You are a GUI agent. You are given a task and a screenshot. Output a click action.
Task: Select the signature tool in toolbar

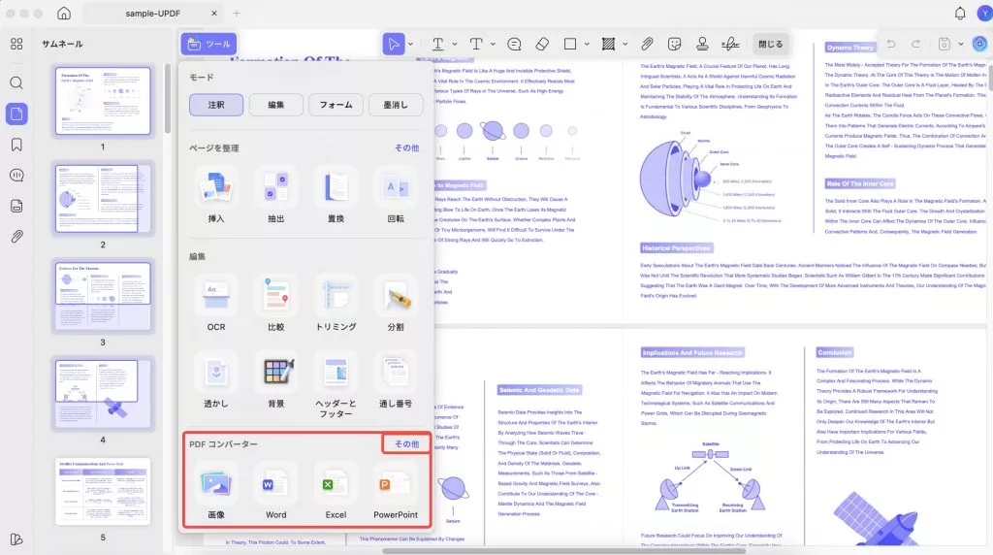pyautogui.click(x=730, y=44)
